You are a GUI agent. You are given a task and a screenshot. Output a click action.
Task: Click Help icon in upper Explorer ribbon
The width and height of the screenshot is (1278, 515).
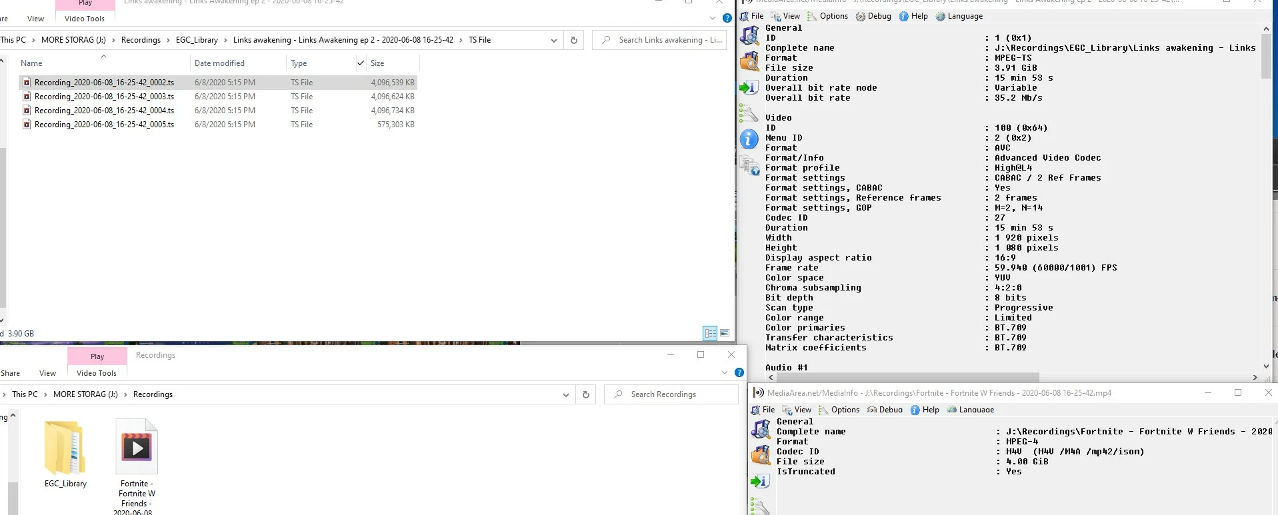coord(727,18)
